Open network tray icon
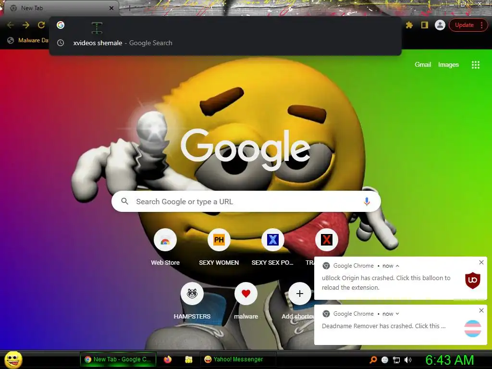The image size is (492, 369). click(396, 360)
